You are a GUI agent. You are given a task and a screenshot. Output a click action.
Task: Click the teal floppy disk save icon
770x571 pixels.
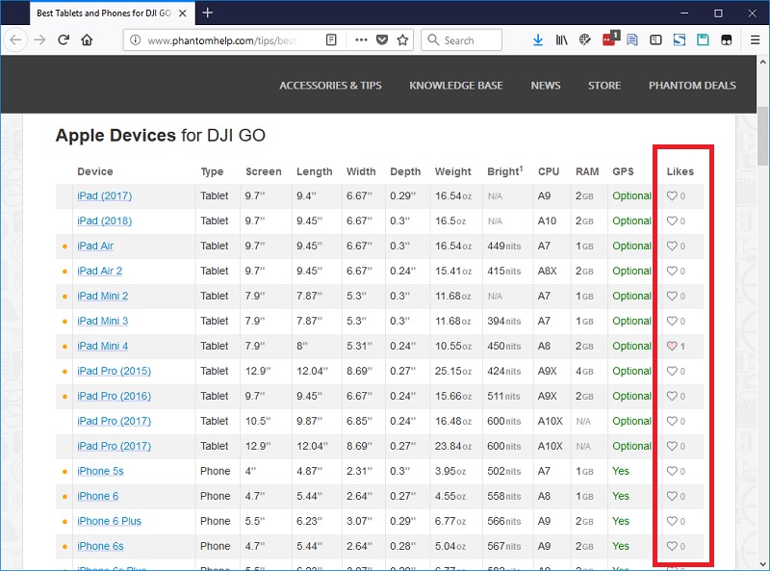click(703, 39)
